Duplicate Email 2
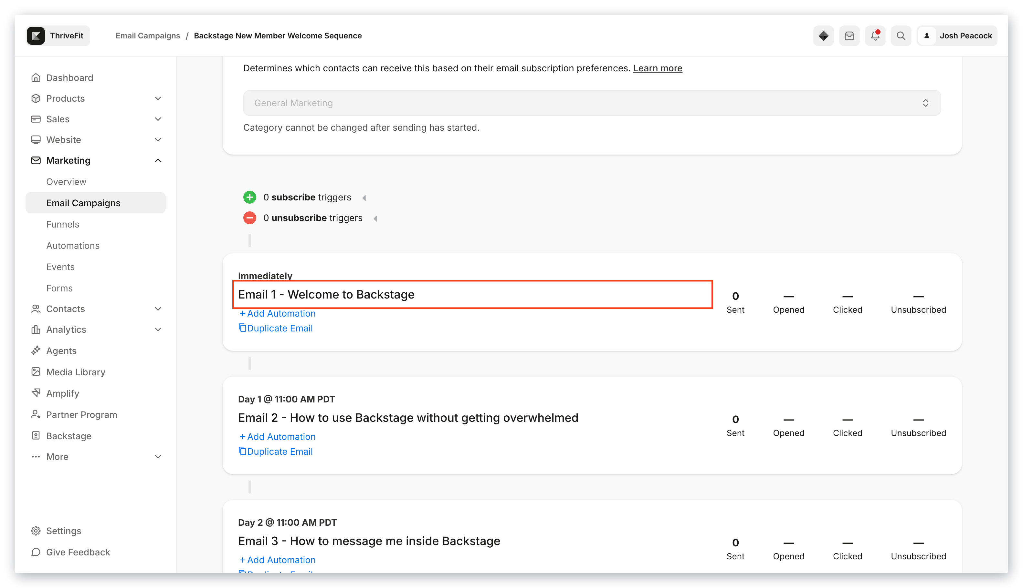 click(275, 451)
